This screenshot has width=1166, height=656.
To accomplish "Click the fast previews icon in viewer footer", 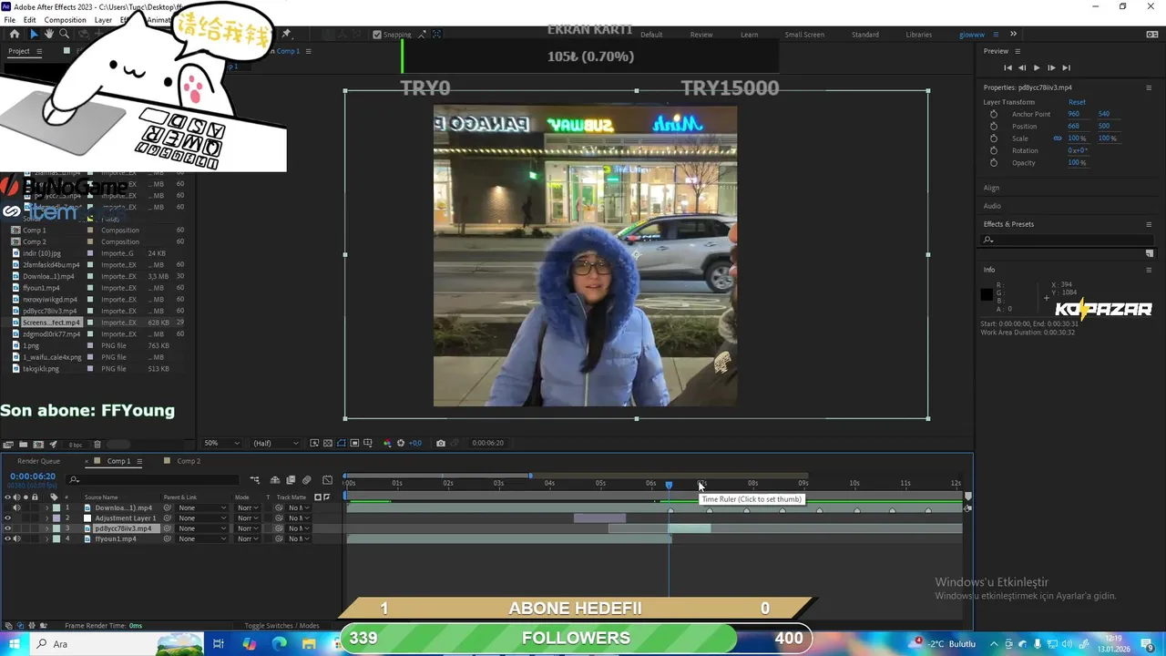I will (314, 443).
